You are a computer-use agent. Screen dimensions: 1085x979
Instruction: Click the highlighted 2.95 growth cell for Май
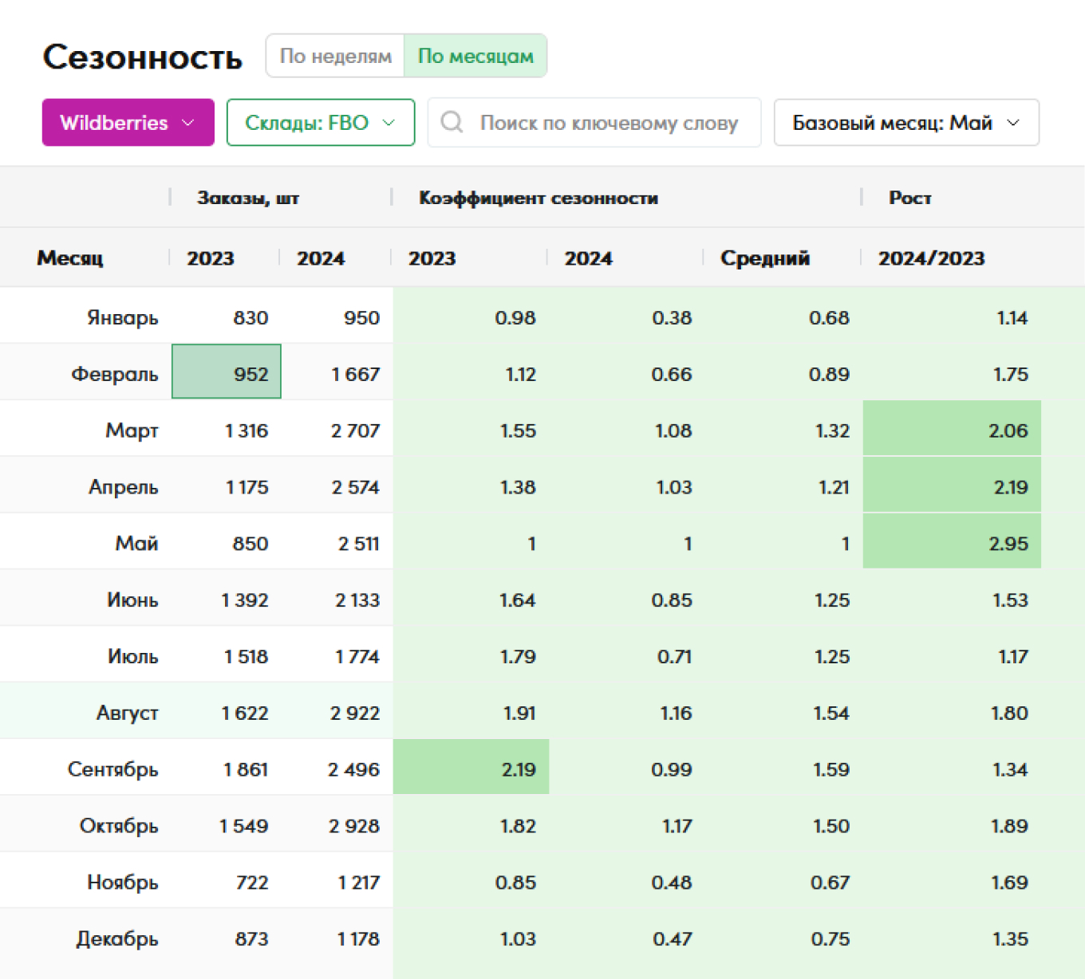click(x=952, y=543)
